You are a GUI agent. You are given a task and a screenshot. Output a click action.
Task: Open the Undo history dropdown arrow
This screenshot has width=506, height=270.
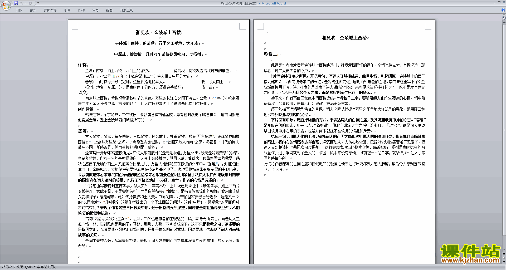(x=26, y=3)
